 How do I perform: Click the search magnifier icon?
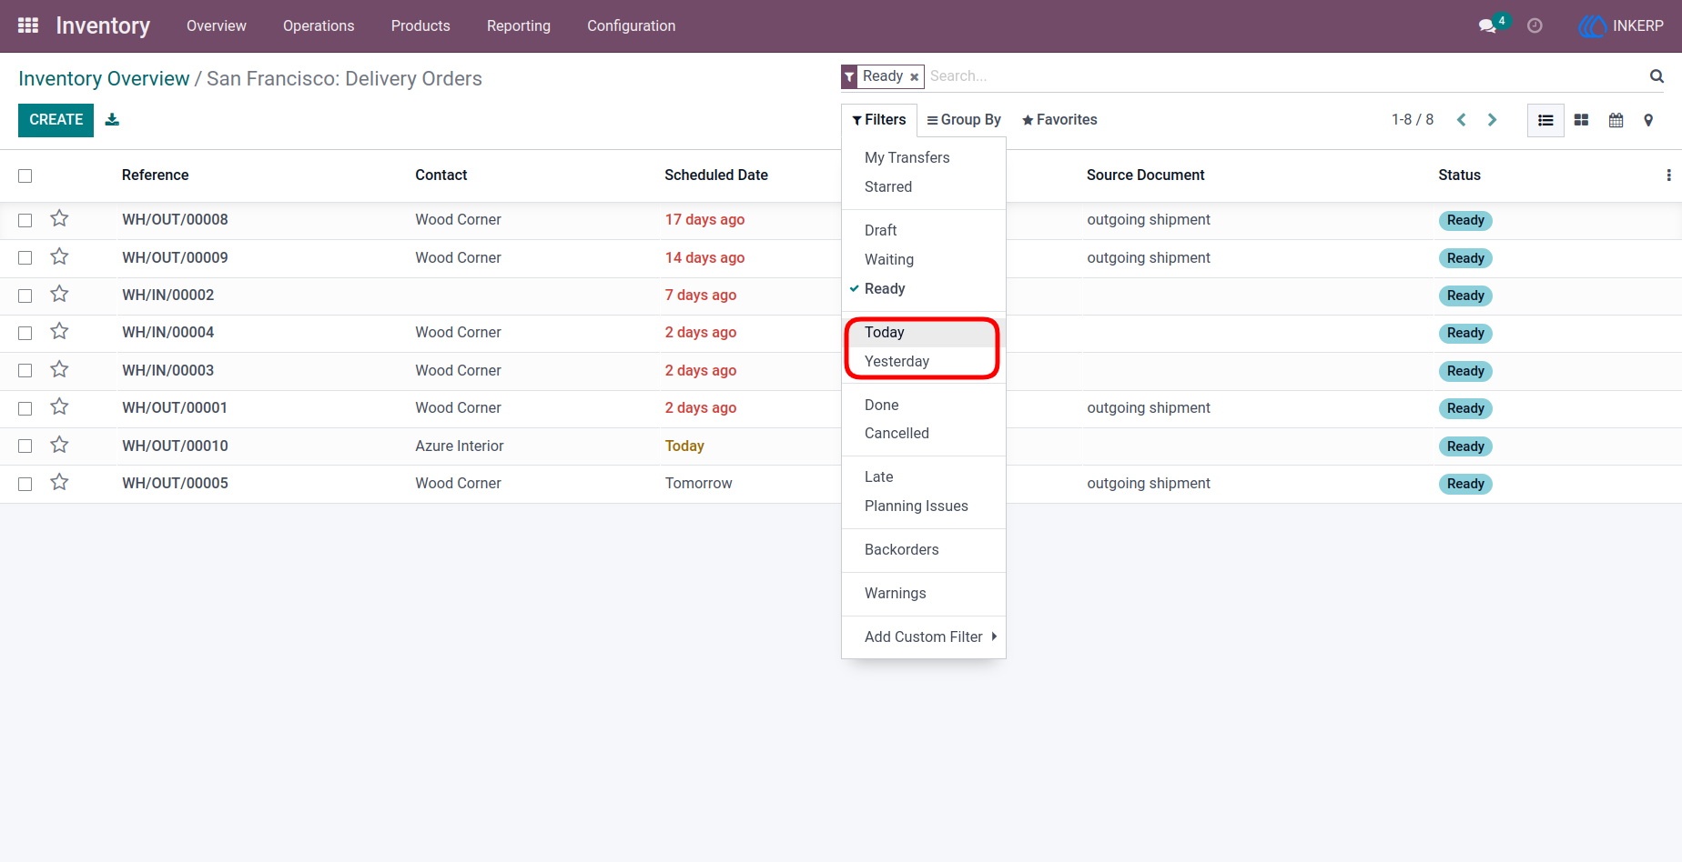[1657, 76]
